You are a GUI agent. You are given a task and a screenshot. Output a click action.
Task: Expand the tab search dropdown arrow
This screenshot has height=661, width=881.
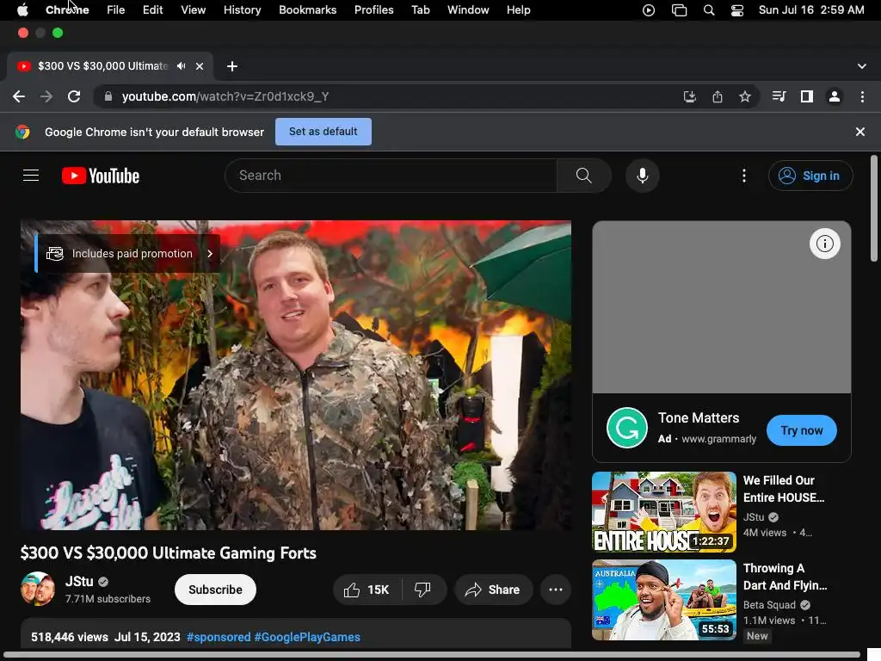[x=861, y=66]
